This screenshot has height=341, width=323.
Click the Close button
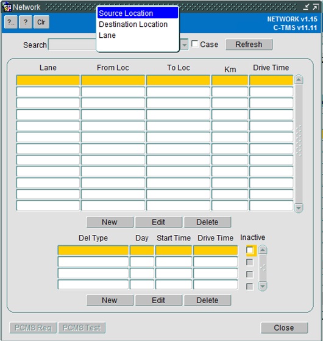284,328
